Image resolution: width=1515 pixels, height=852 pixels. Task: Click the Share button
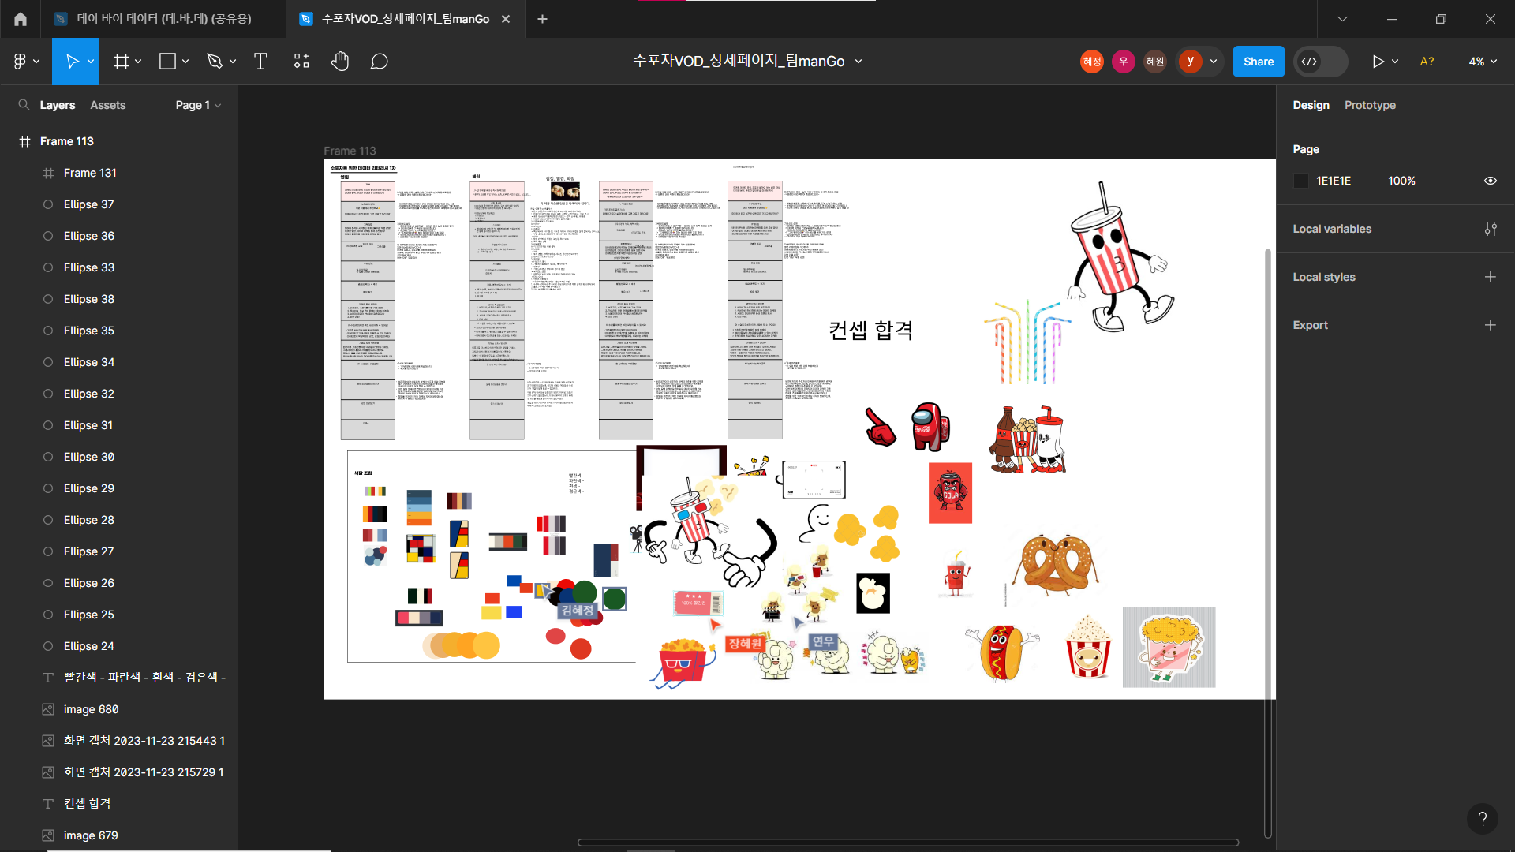1258,62
